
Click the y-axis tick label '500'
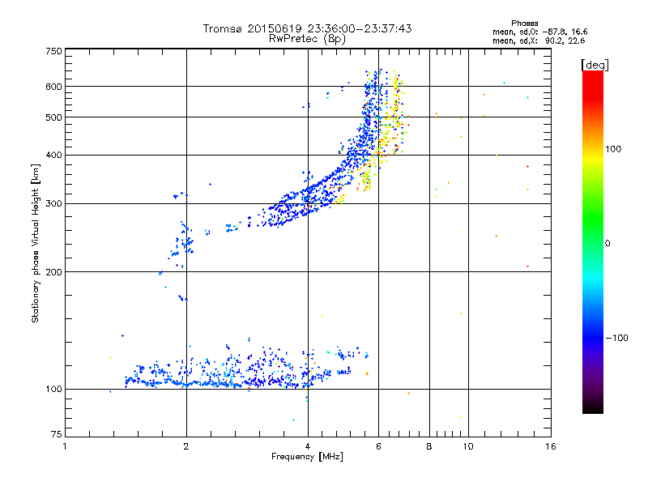53,117
